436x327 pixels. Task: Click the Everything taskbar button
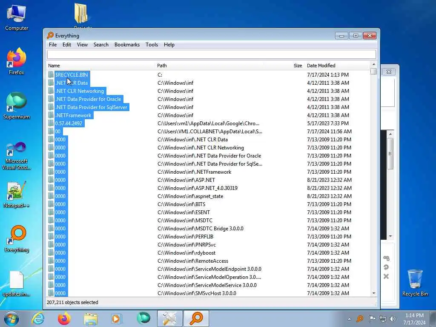click(196, 318)
